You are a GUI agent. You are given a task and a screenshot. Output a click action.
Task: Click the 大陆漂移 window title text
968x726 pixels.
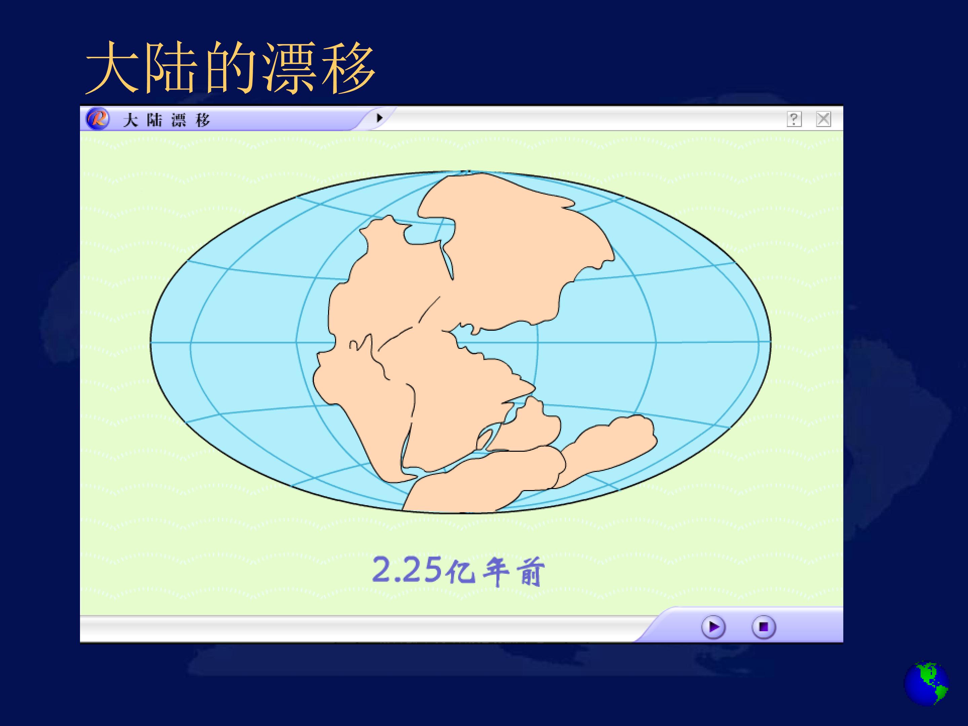coord(166,119)
